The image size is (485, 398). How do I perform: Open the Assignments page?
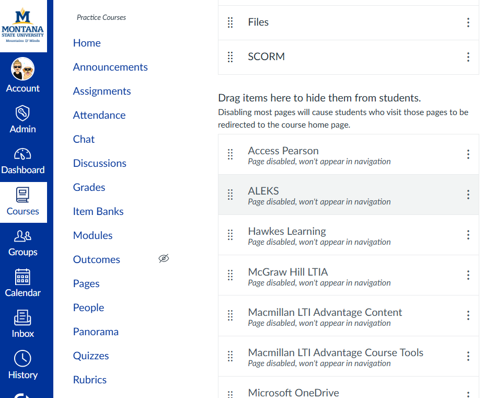point(102,91)
